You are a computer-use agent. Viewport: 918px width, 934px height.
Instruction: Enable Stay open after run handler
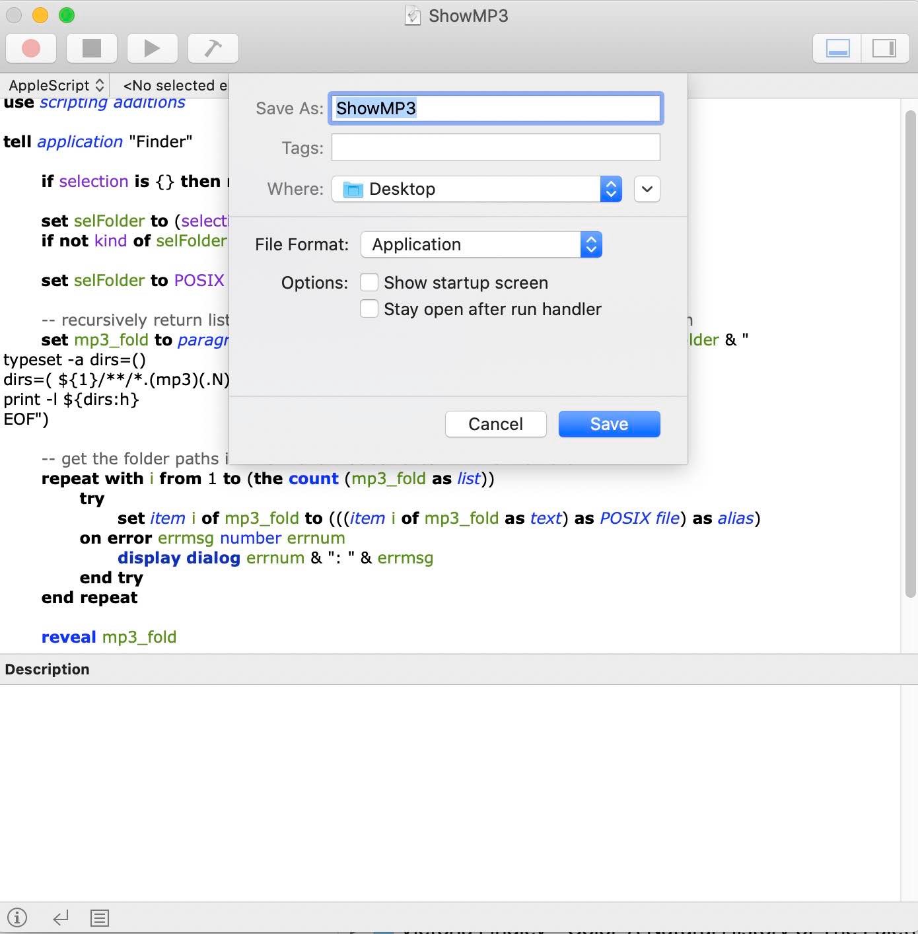369,309
